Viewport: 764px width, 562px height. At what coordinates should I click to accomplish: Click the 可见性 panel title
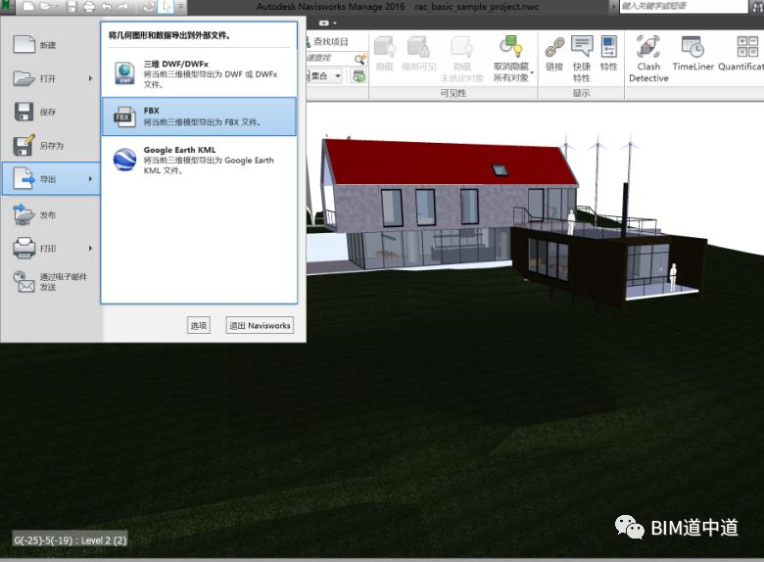[x=454, y=93]
